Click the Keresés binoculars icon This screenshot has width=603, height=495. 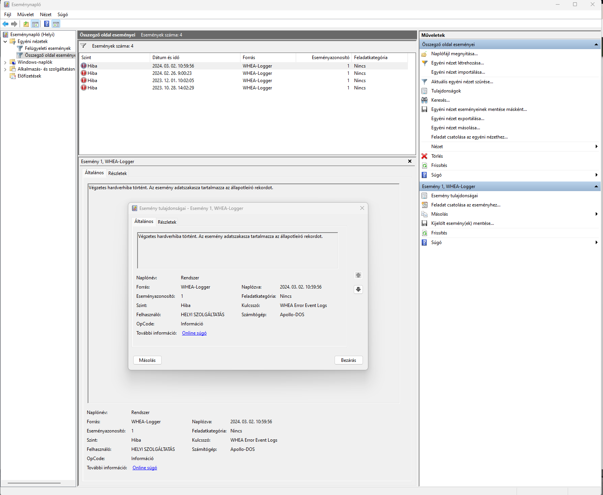tap(424, 100)
